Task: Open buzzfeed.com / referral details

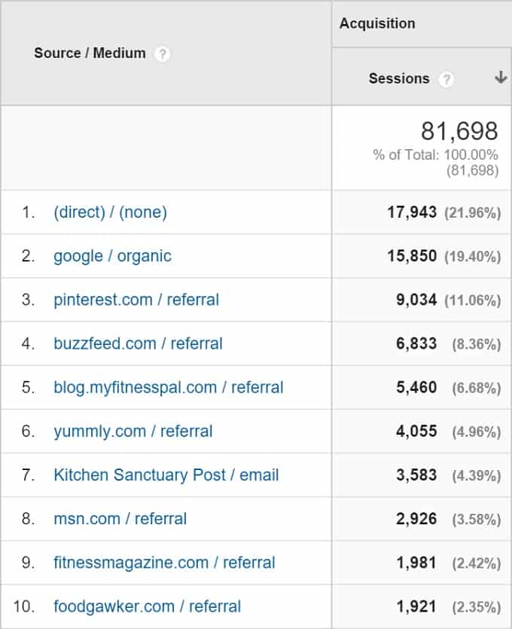Action: click(138, 344)
